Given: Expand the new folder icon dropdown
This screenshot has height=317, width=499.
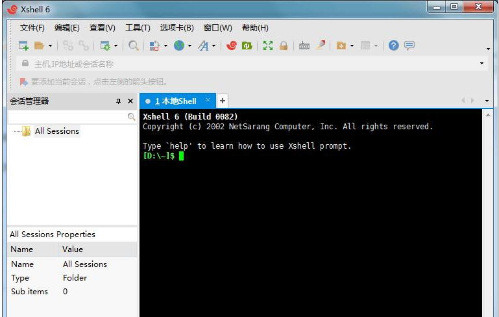Looking at the screenshot, I should 352,46.
